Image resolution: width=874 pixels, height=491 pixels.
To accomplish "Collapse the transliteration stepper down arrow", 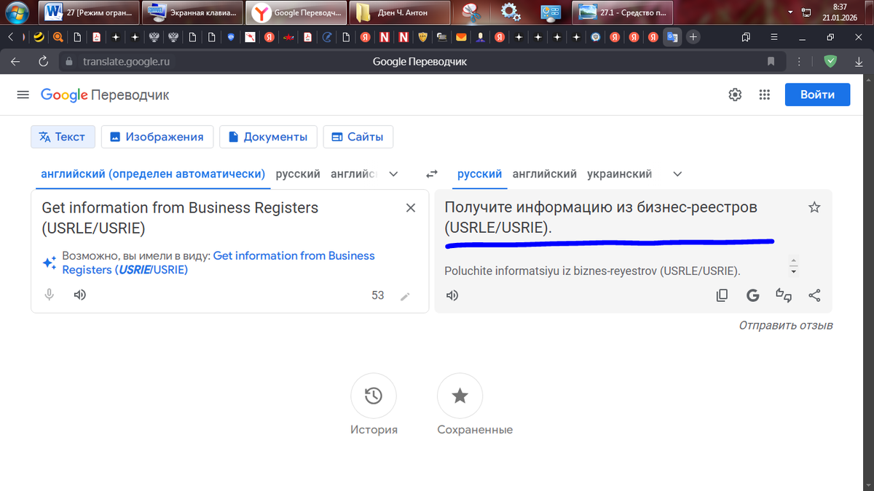I will pos(794,271).
